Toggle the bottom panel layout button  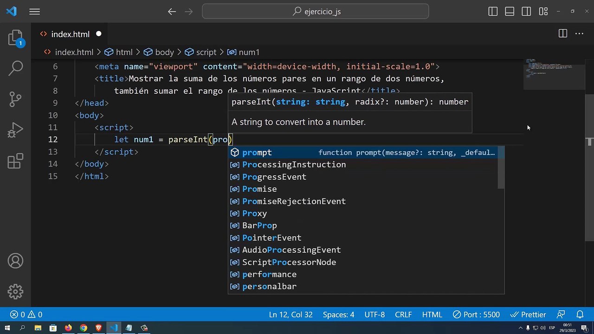tap(510, 12)
